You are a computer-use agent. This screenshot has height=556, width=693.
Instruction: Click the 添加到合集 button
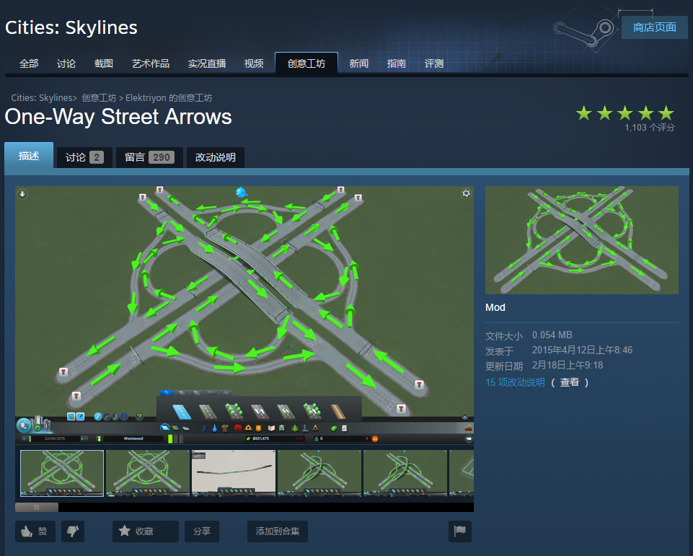pyautogui.click(x=278, y=531)
